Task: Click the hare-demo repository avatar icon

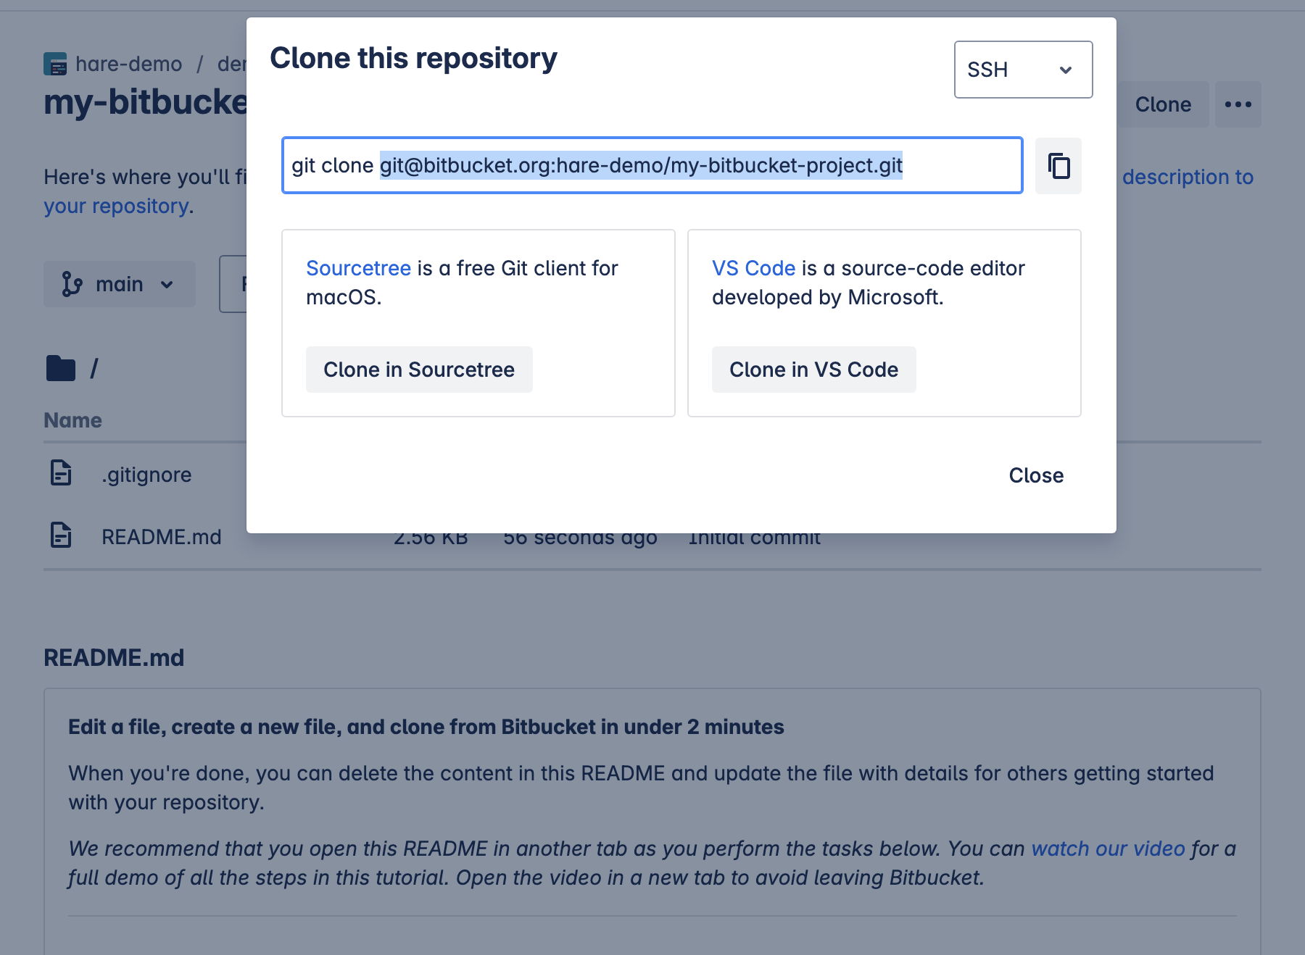Action: point(54,64)
